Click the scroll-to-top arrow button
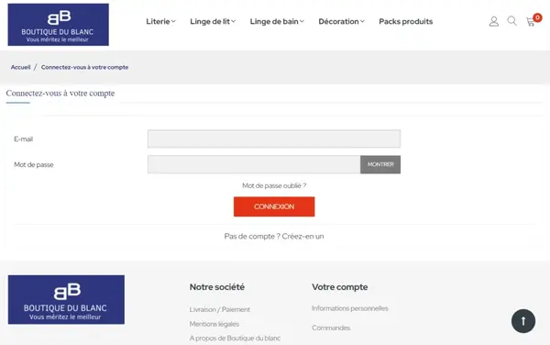 coord(523,321)
